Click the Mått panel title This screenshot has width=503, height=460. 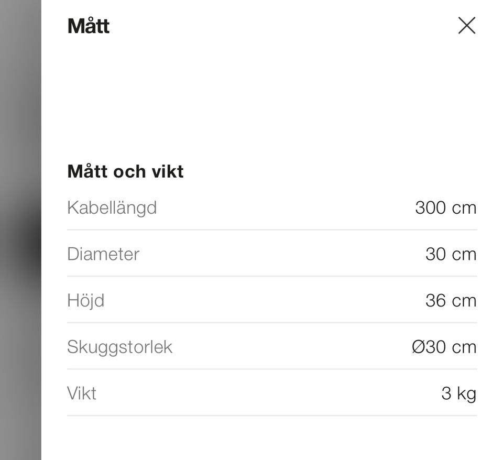(x=88, y=26)
